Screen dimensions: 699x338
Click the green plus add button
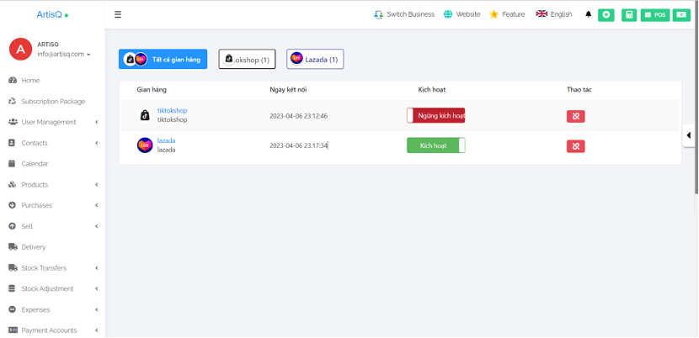[x=606, y=14]
